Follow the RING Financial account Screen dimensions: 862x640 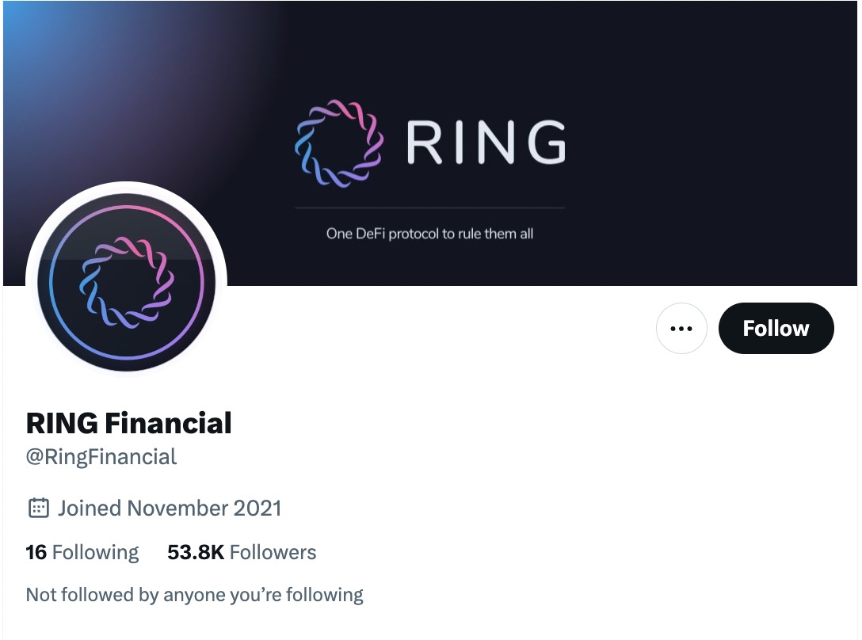(776, 328)
